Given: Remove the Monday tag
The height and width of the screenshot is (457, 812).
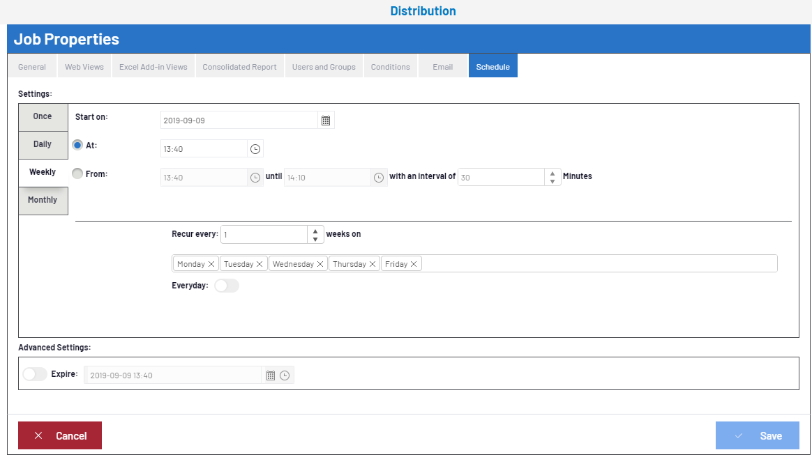Looking at the screenshot, I should (x=211, y=264).
